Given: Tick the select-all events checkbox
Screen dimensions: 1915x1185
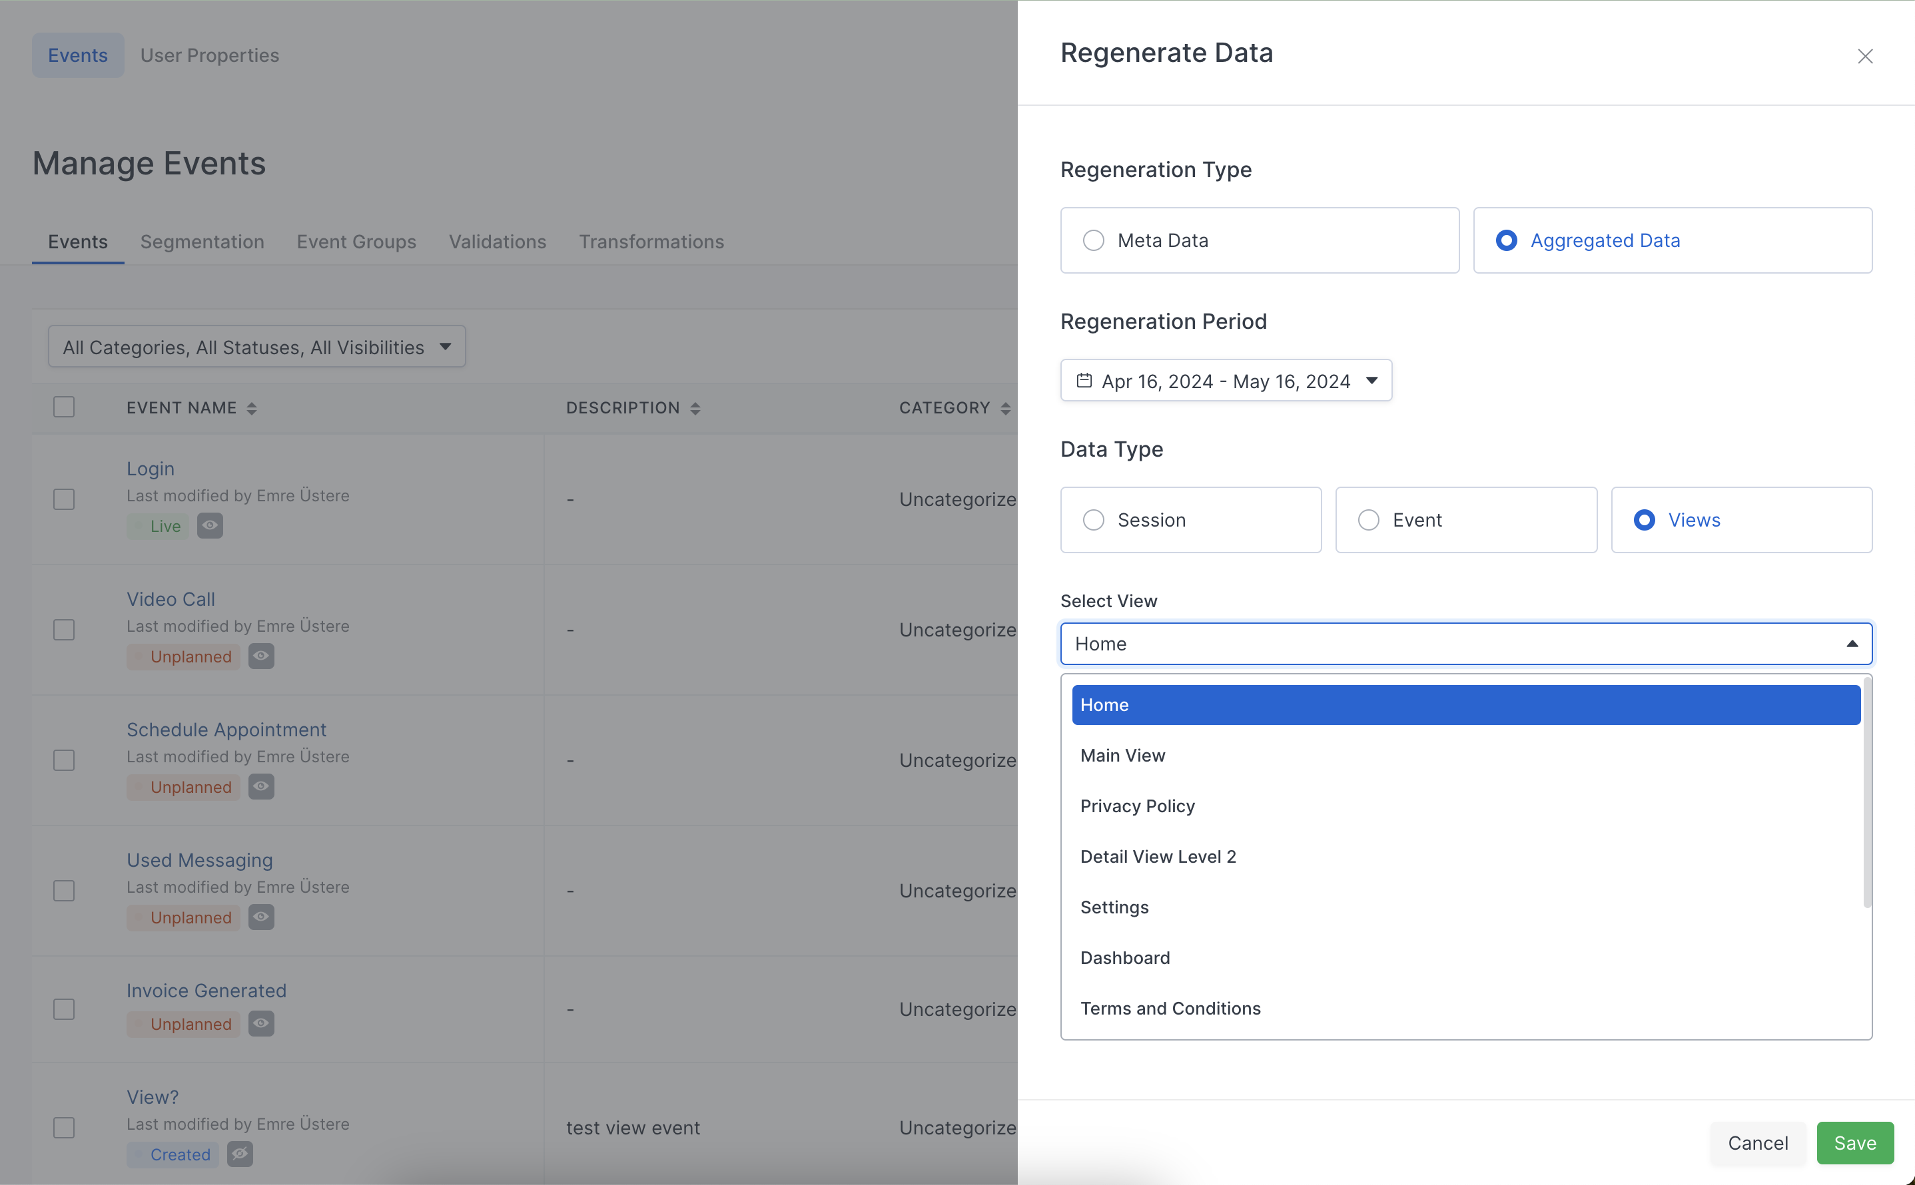Looking at the screenshot, I should [65, 407].
